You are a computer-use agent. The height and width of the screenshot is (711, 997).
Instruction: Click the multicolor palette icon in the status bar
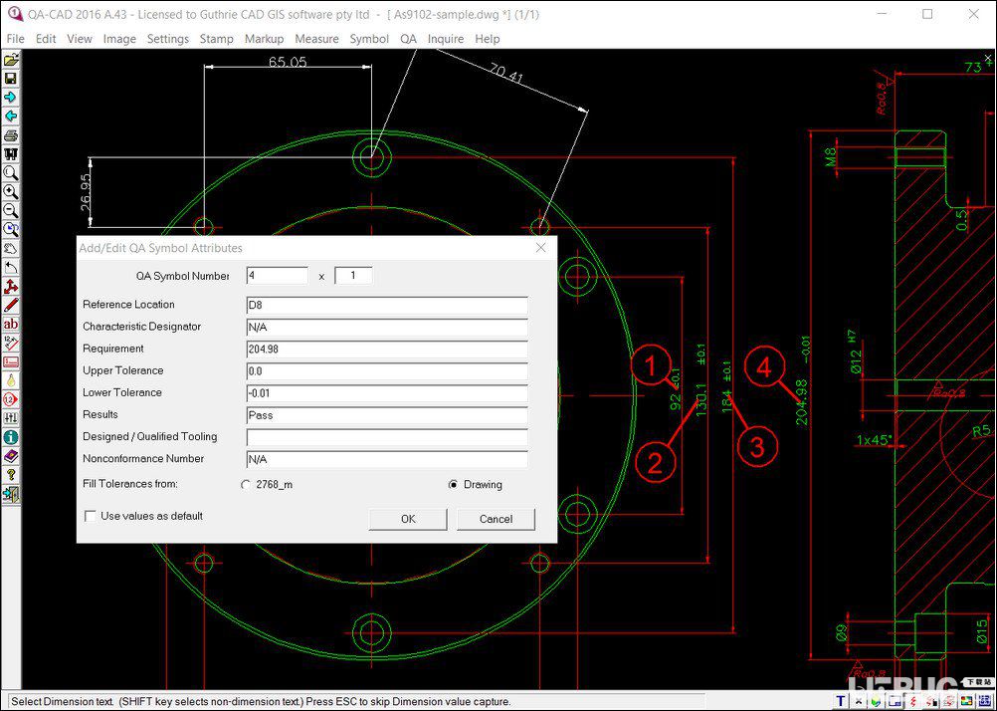point(968,701)
